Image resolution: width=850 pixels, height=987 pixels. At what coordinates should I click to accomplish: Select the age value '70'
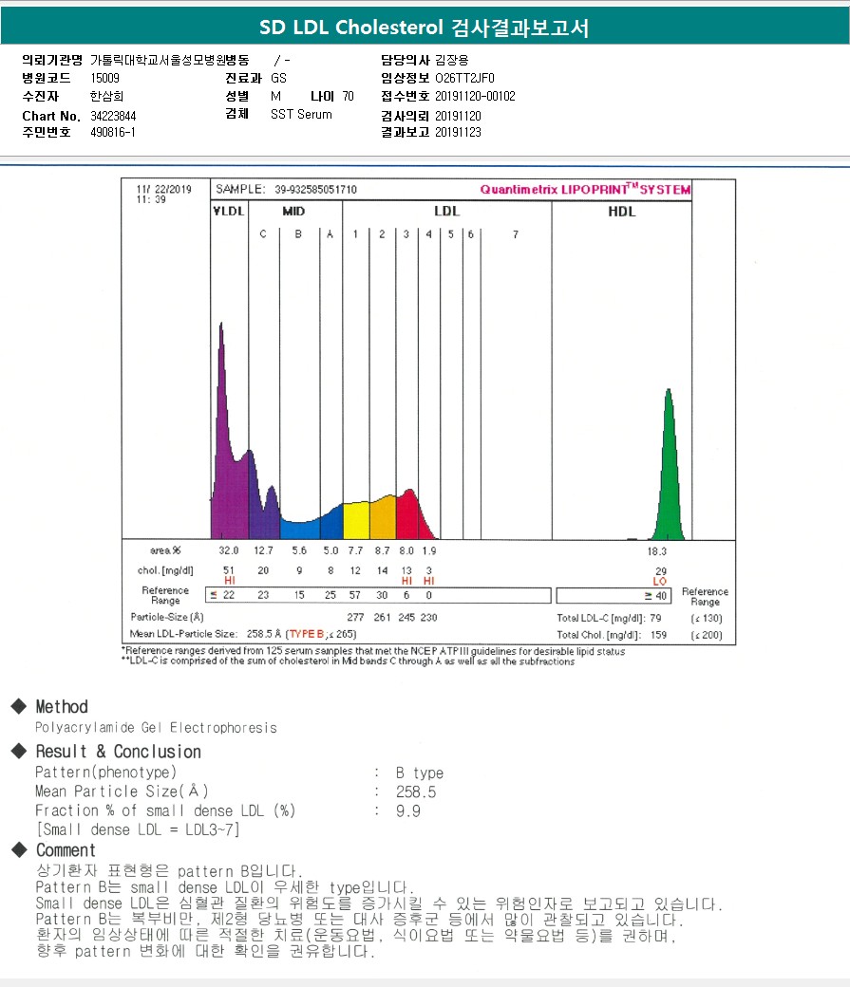348,96
